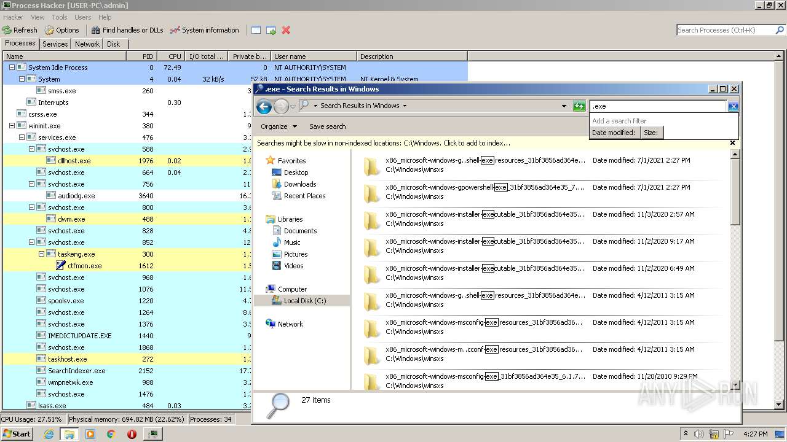Click the red Opera taskbar icon

coord(132,434)
